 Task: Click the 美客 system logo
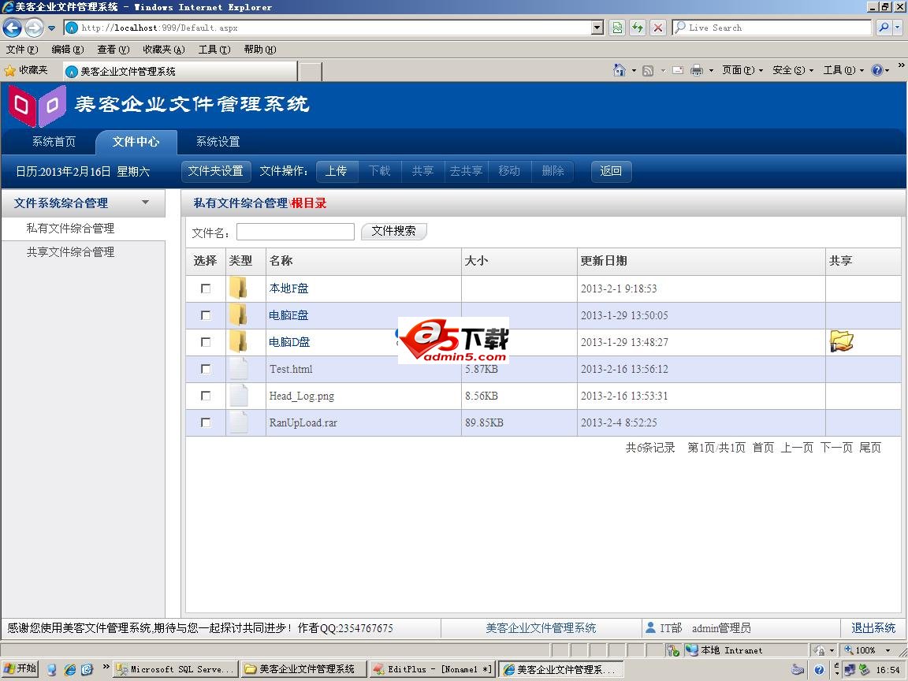pos(37,106)
